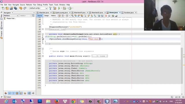This screenshot has height=104, width=185.
Task: Open dropdown arrow beside Profile project
Action: (73, 8)
